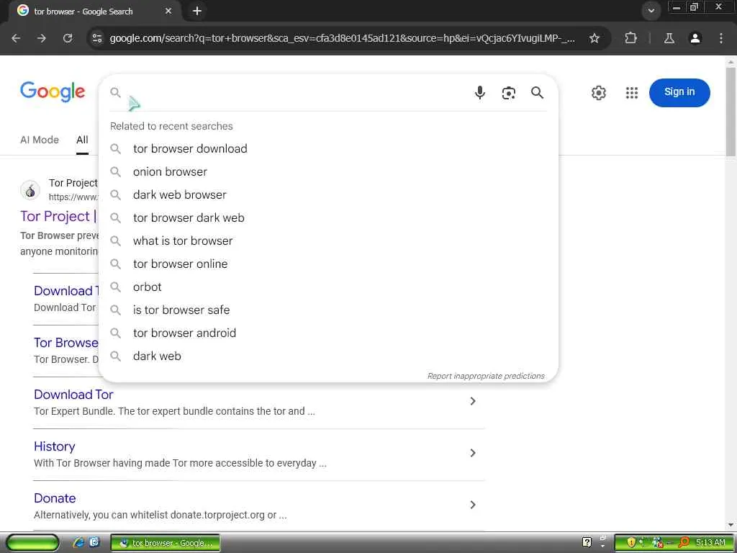Expand chevron beside Download Tor
737x553 pixels.
click(x=473, y=401)
